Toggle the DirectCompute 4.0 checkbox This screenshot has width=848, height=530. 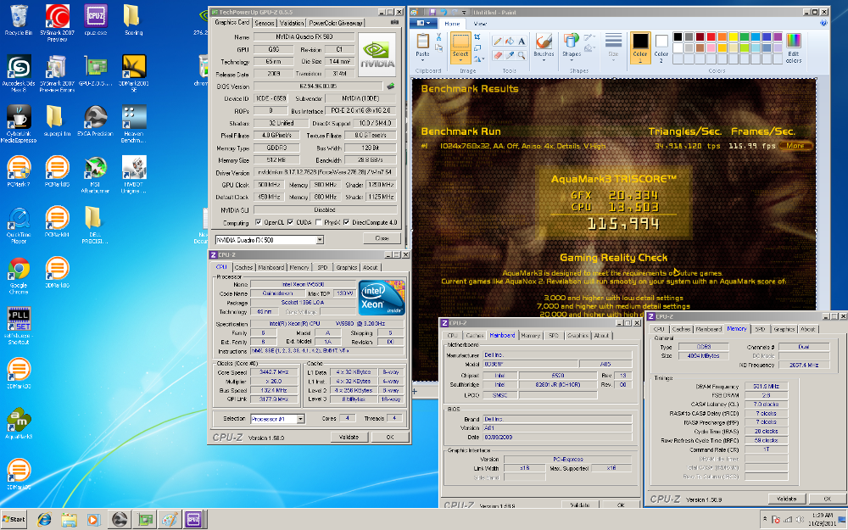(x=346, y=222)
